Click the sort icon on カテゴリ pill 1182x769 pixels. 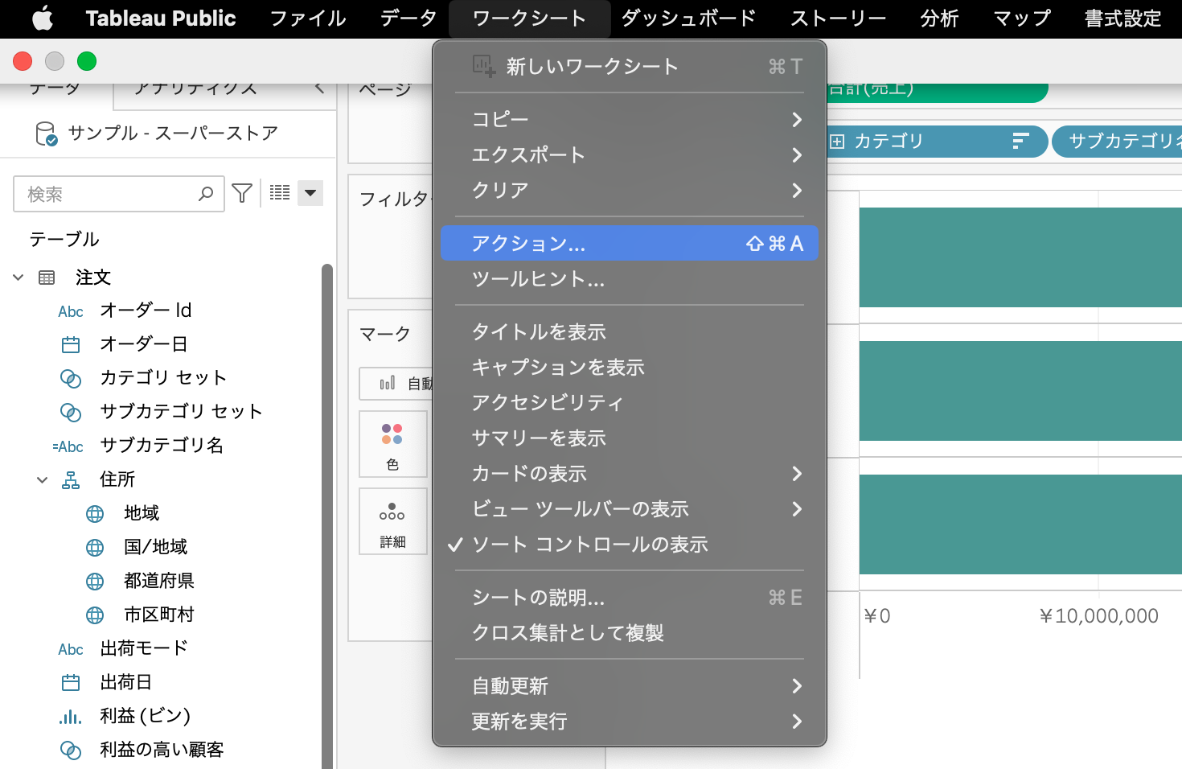1020,142
